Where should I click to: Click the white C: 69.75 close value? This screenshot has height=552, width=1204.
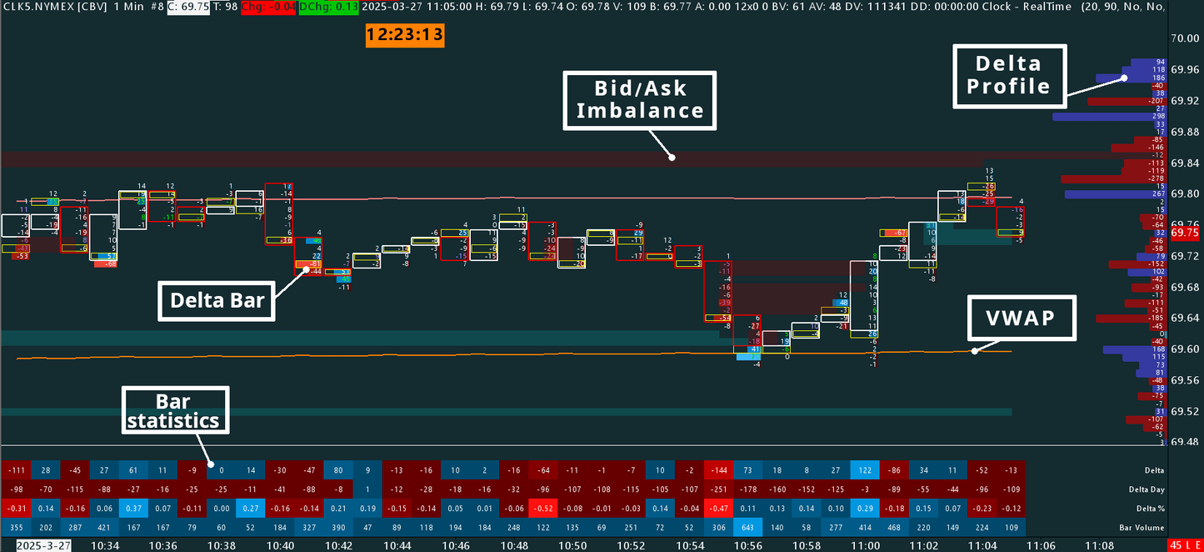189,7
